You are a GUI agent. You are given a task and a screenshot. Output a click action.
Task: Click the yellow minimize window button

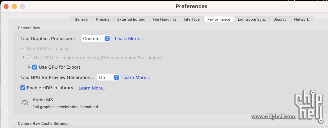14,6
